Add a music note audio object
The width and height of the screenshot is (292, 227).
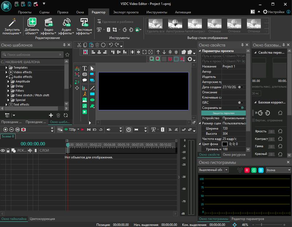tap(85, 106)
